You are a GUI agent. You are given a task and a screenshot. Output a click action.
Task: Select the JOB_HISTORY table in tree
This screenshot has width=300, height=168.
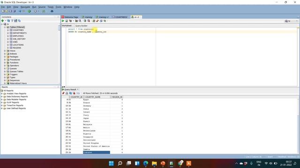[19, 39]
